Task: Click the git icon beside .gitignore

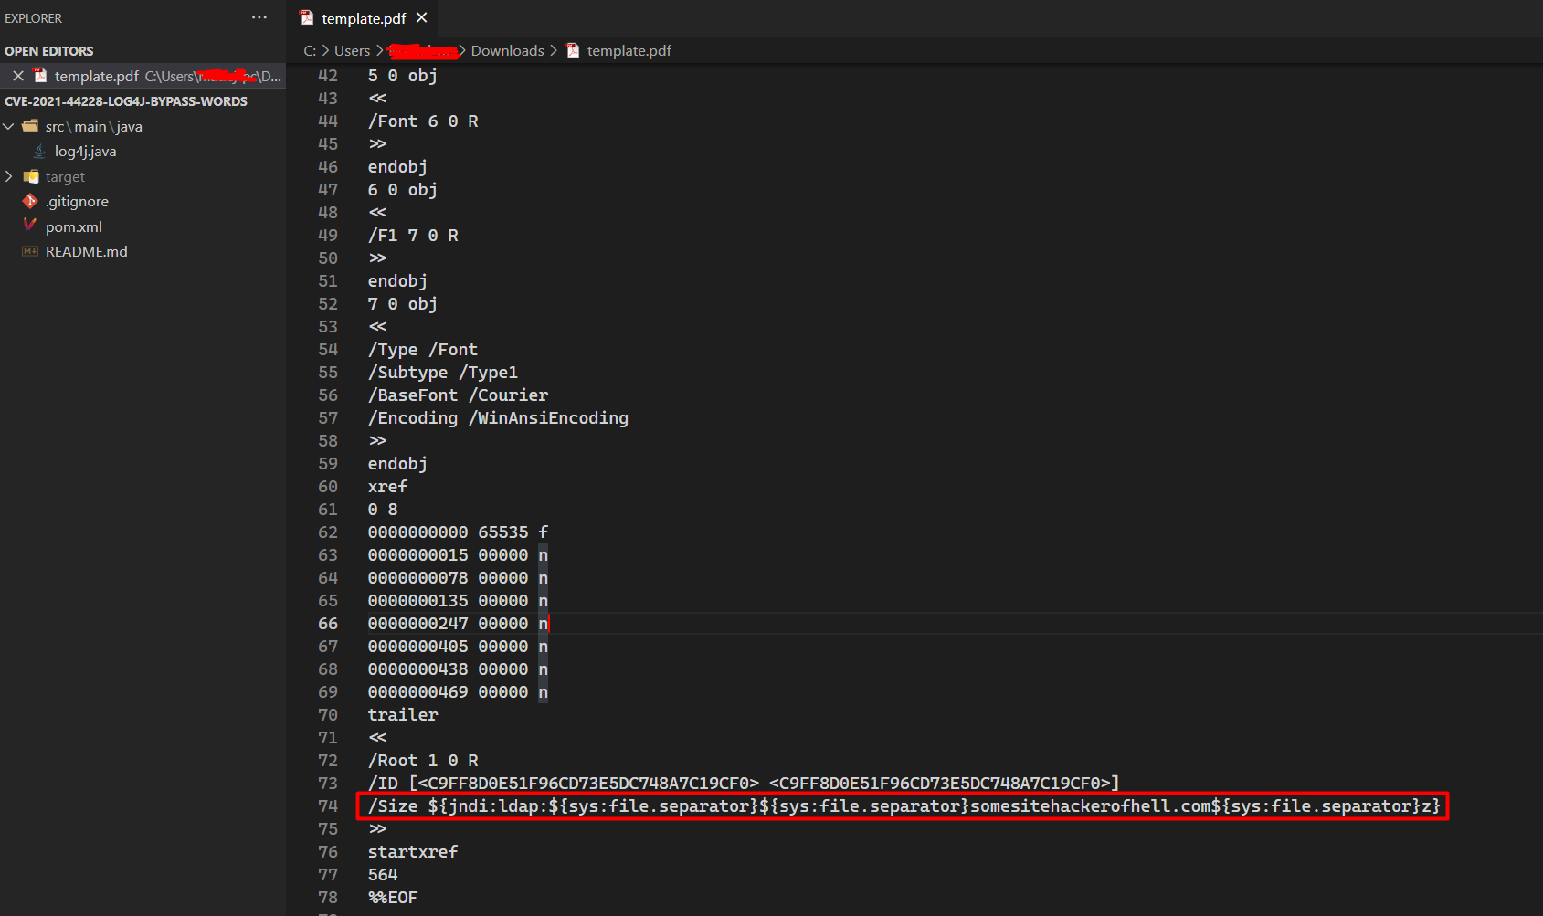Action: coord(30,201)
